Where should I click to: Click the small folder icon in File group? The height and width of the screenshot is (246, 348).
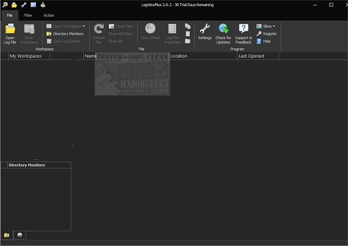point(188,41)
